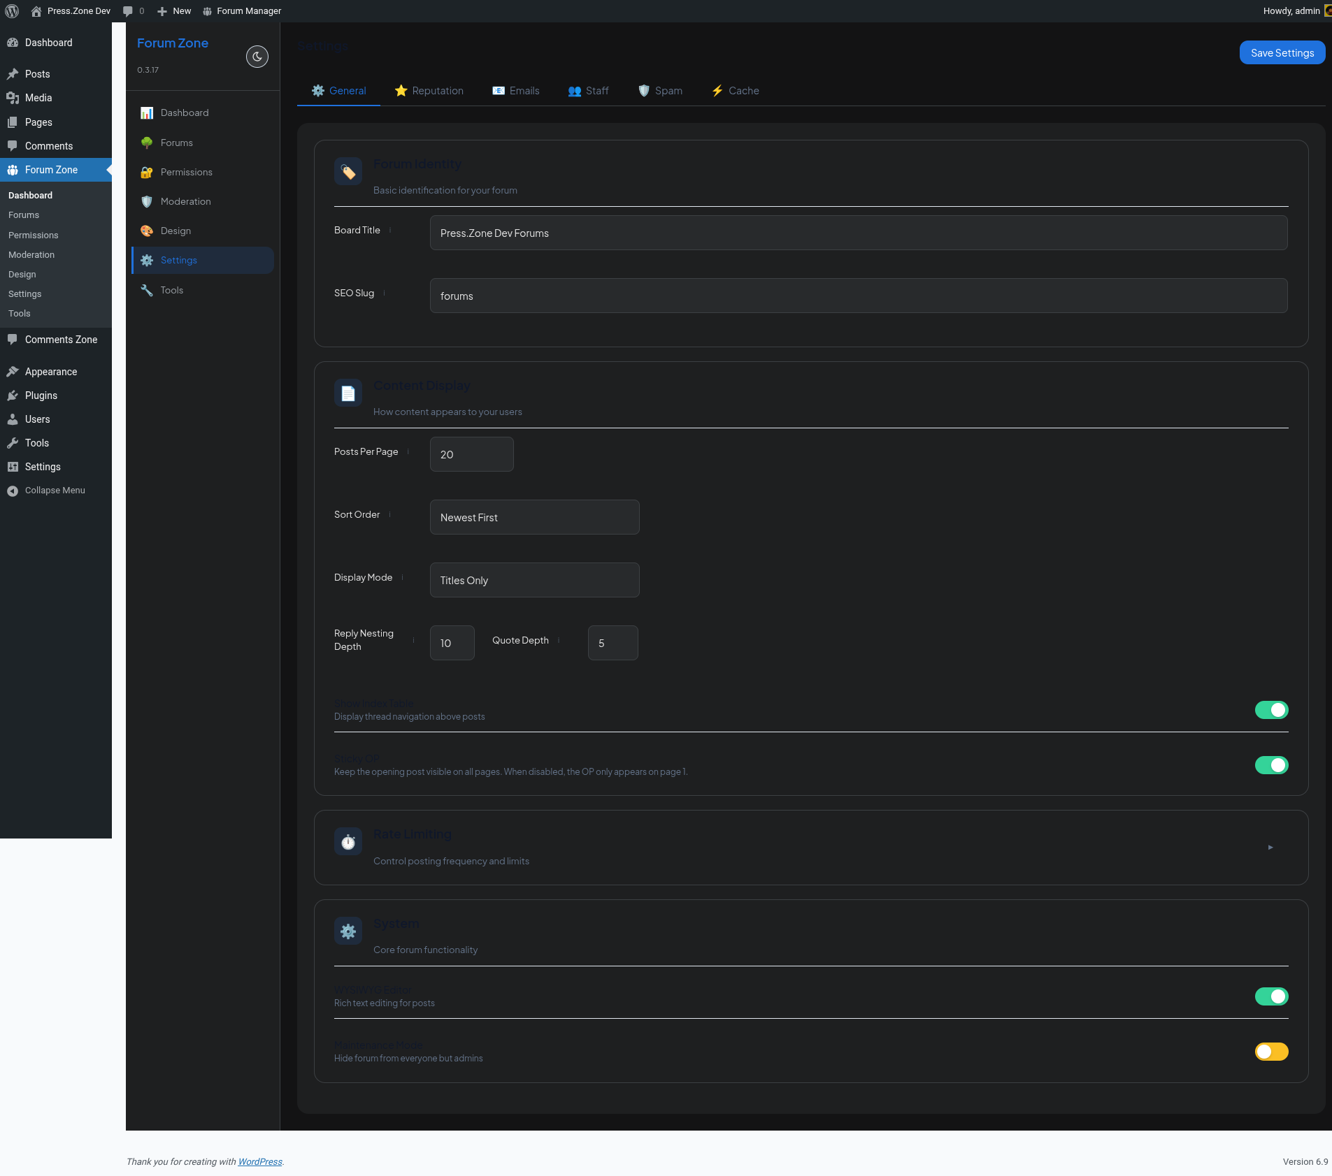Click the Forums tree icon

click(147, 143)
